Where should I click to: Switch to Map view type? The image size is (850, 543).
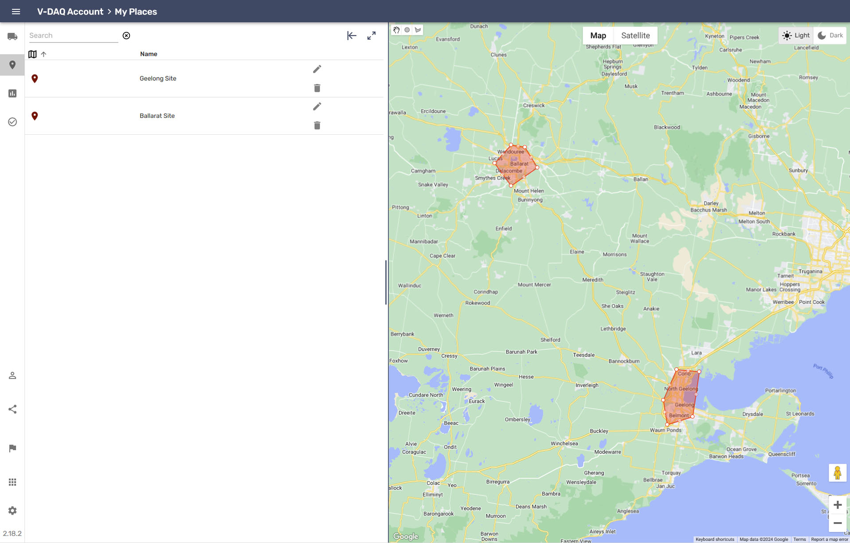pos(598,35)
